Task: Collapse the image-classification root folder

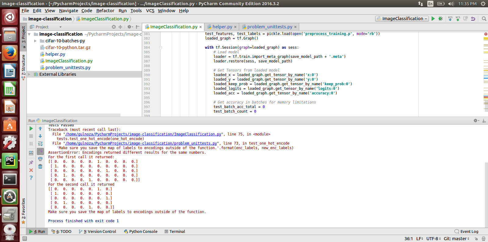Action: click(29, 34)
